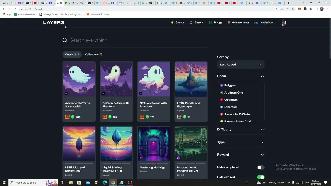Click the Ethereum chain icon
This screenshot has height=186, width=331.
click(x=222, y=107)
